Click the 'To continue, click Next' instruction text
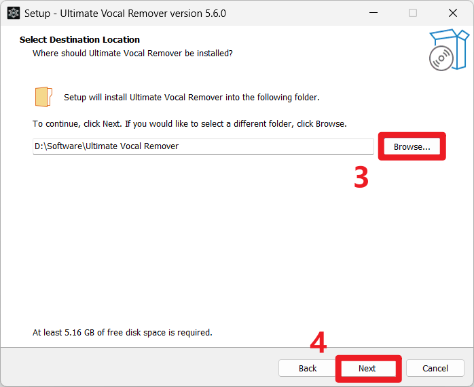 (189, 124)
